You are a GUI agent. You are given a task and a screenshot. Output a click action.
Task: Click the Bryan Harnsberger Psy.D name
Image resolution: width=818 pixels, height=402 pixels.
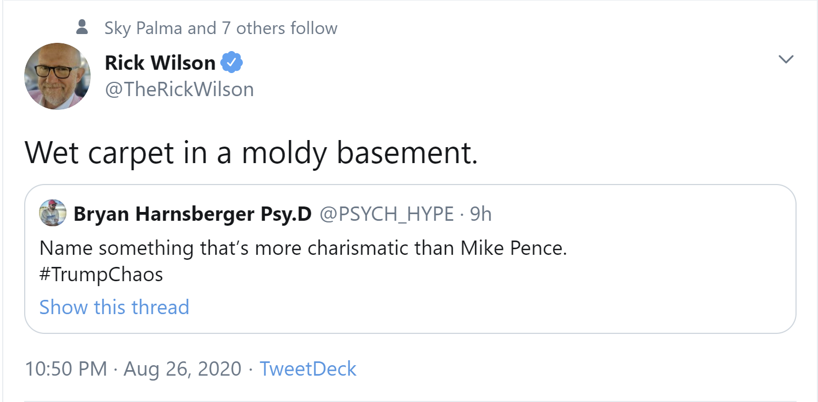click(x=192, y=214)
